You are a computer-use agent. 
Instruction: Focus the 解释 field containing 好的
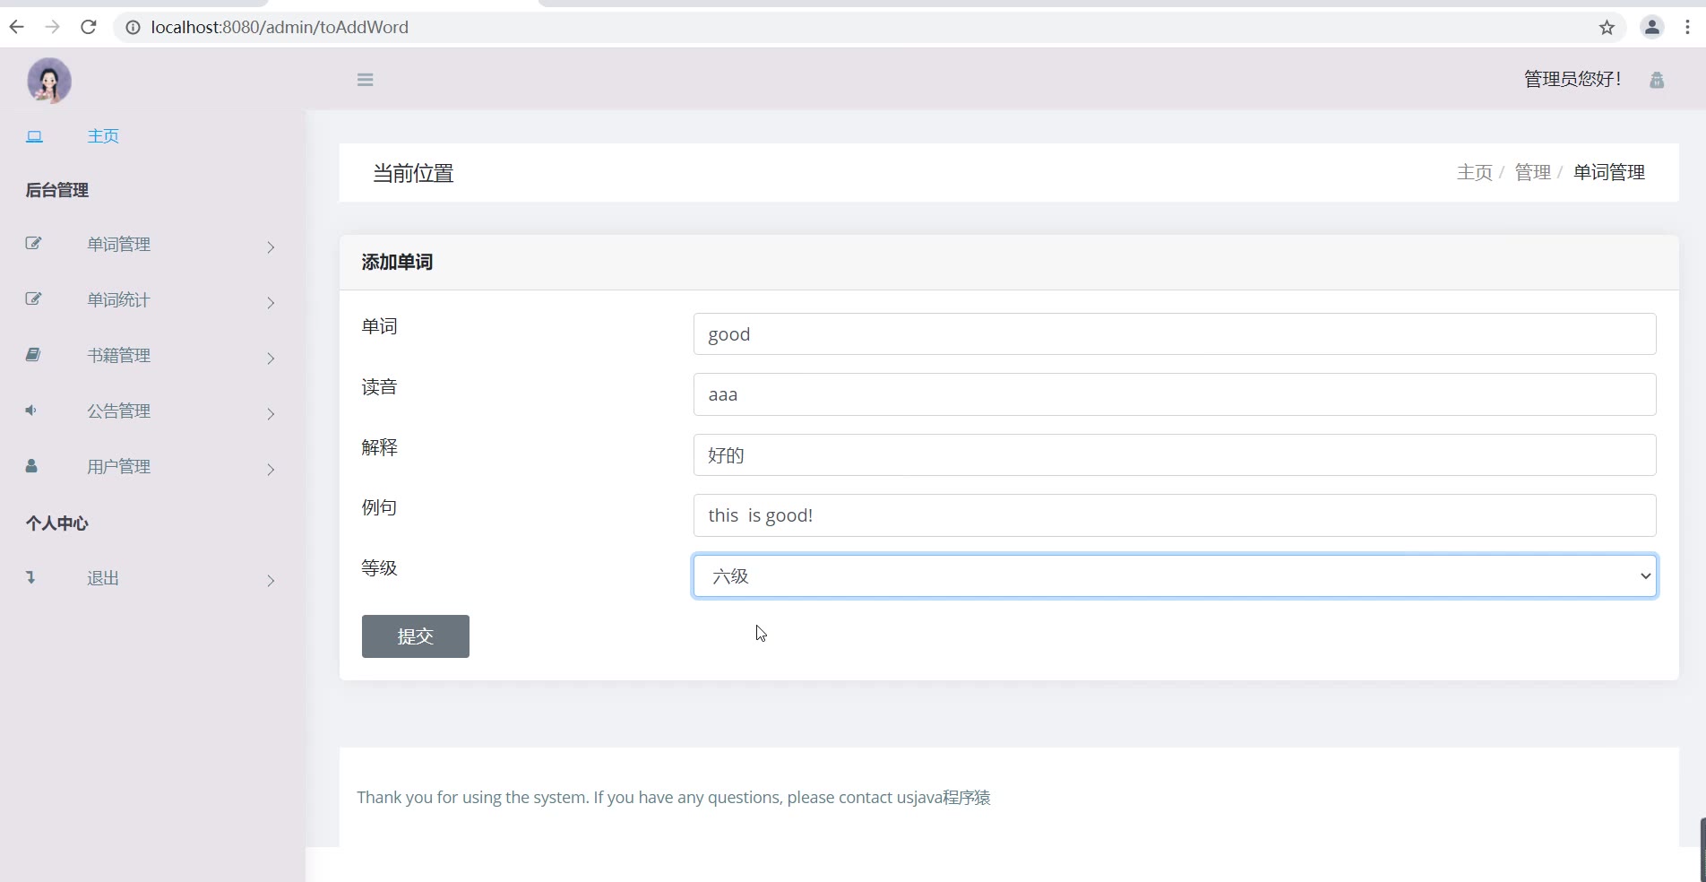click(x=1175, y=454)
